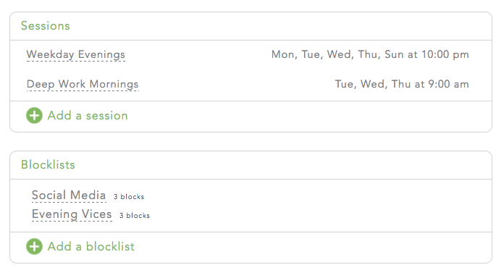Click the 10:00 pm time for Weekday Evenings

pos(445,54)
